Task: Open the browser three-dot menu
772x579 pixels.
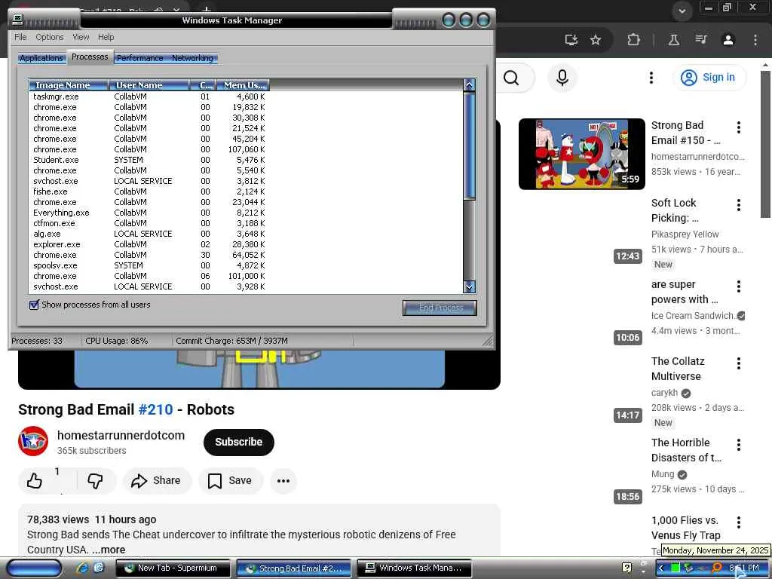Action: (755, 40)
